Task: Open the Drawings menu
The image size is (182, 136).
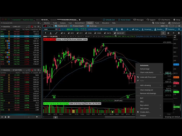Action: tap(146, 29)
